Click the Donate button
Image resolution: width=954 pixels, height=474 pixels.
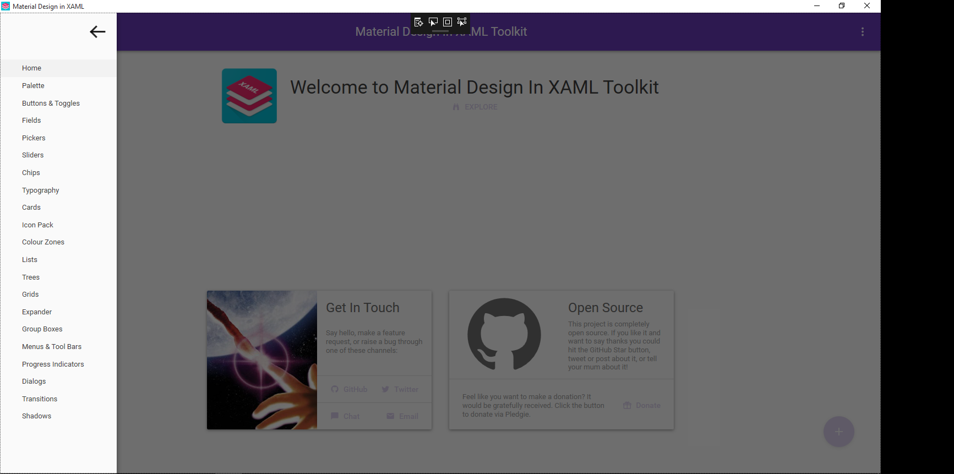click(641, 405)
